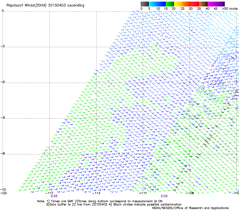Click the legend scale label "45"
The image size is (239, 210).
[215, 9]
